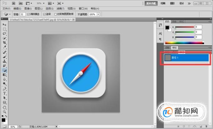Open the Filter (滤镜) menu
This screenshot has width=213, height=129.
[61, 9]
